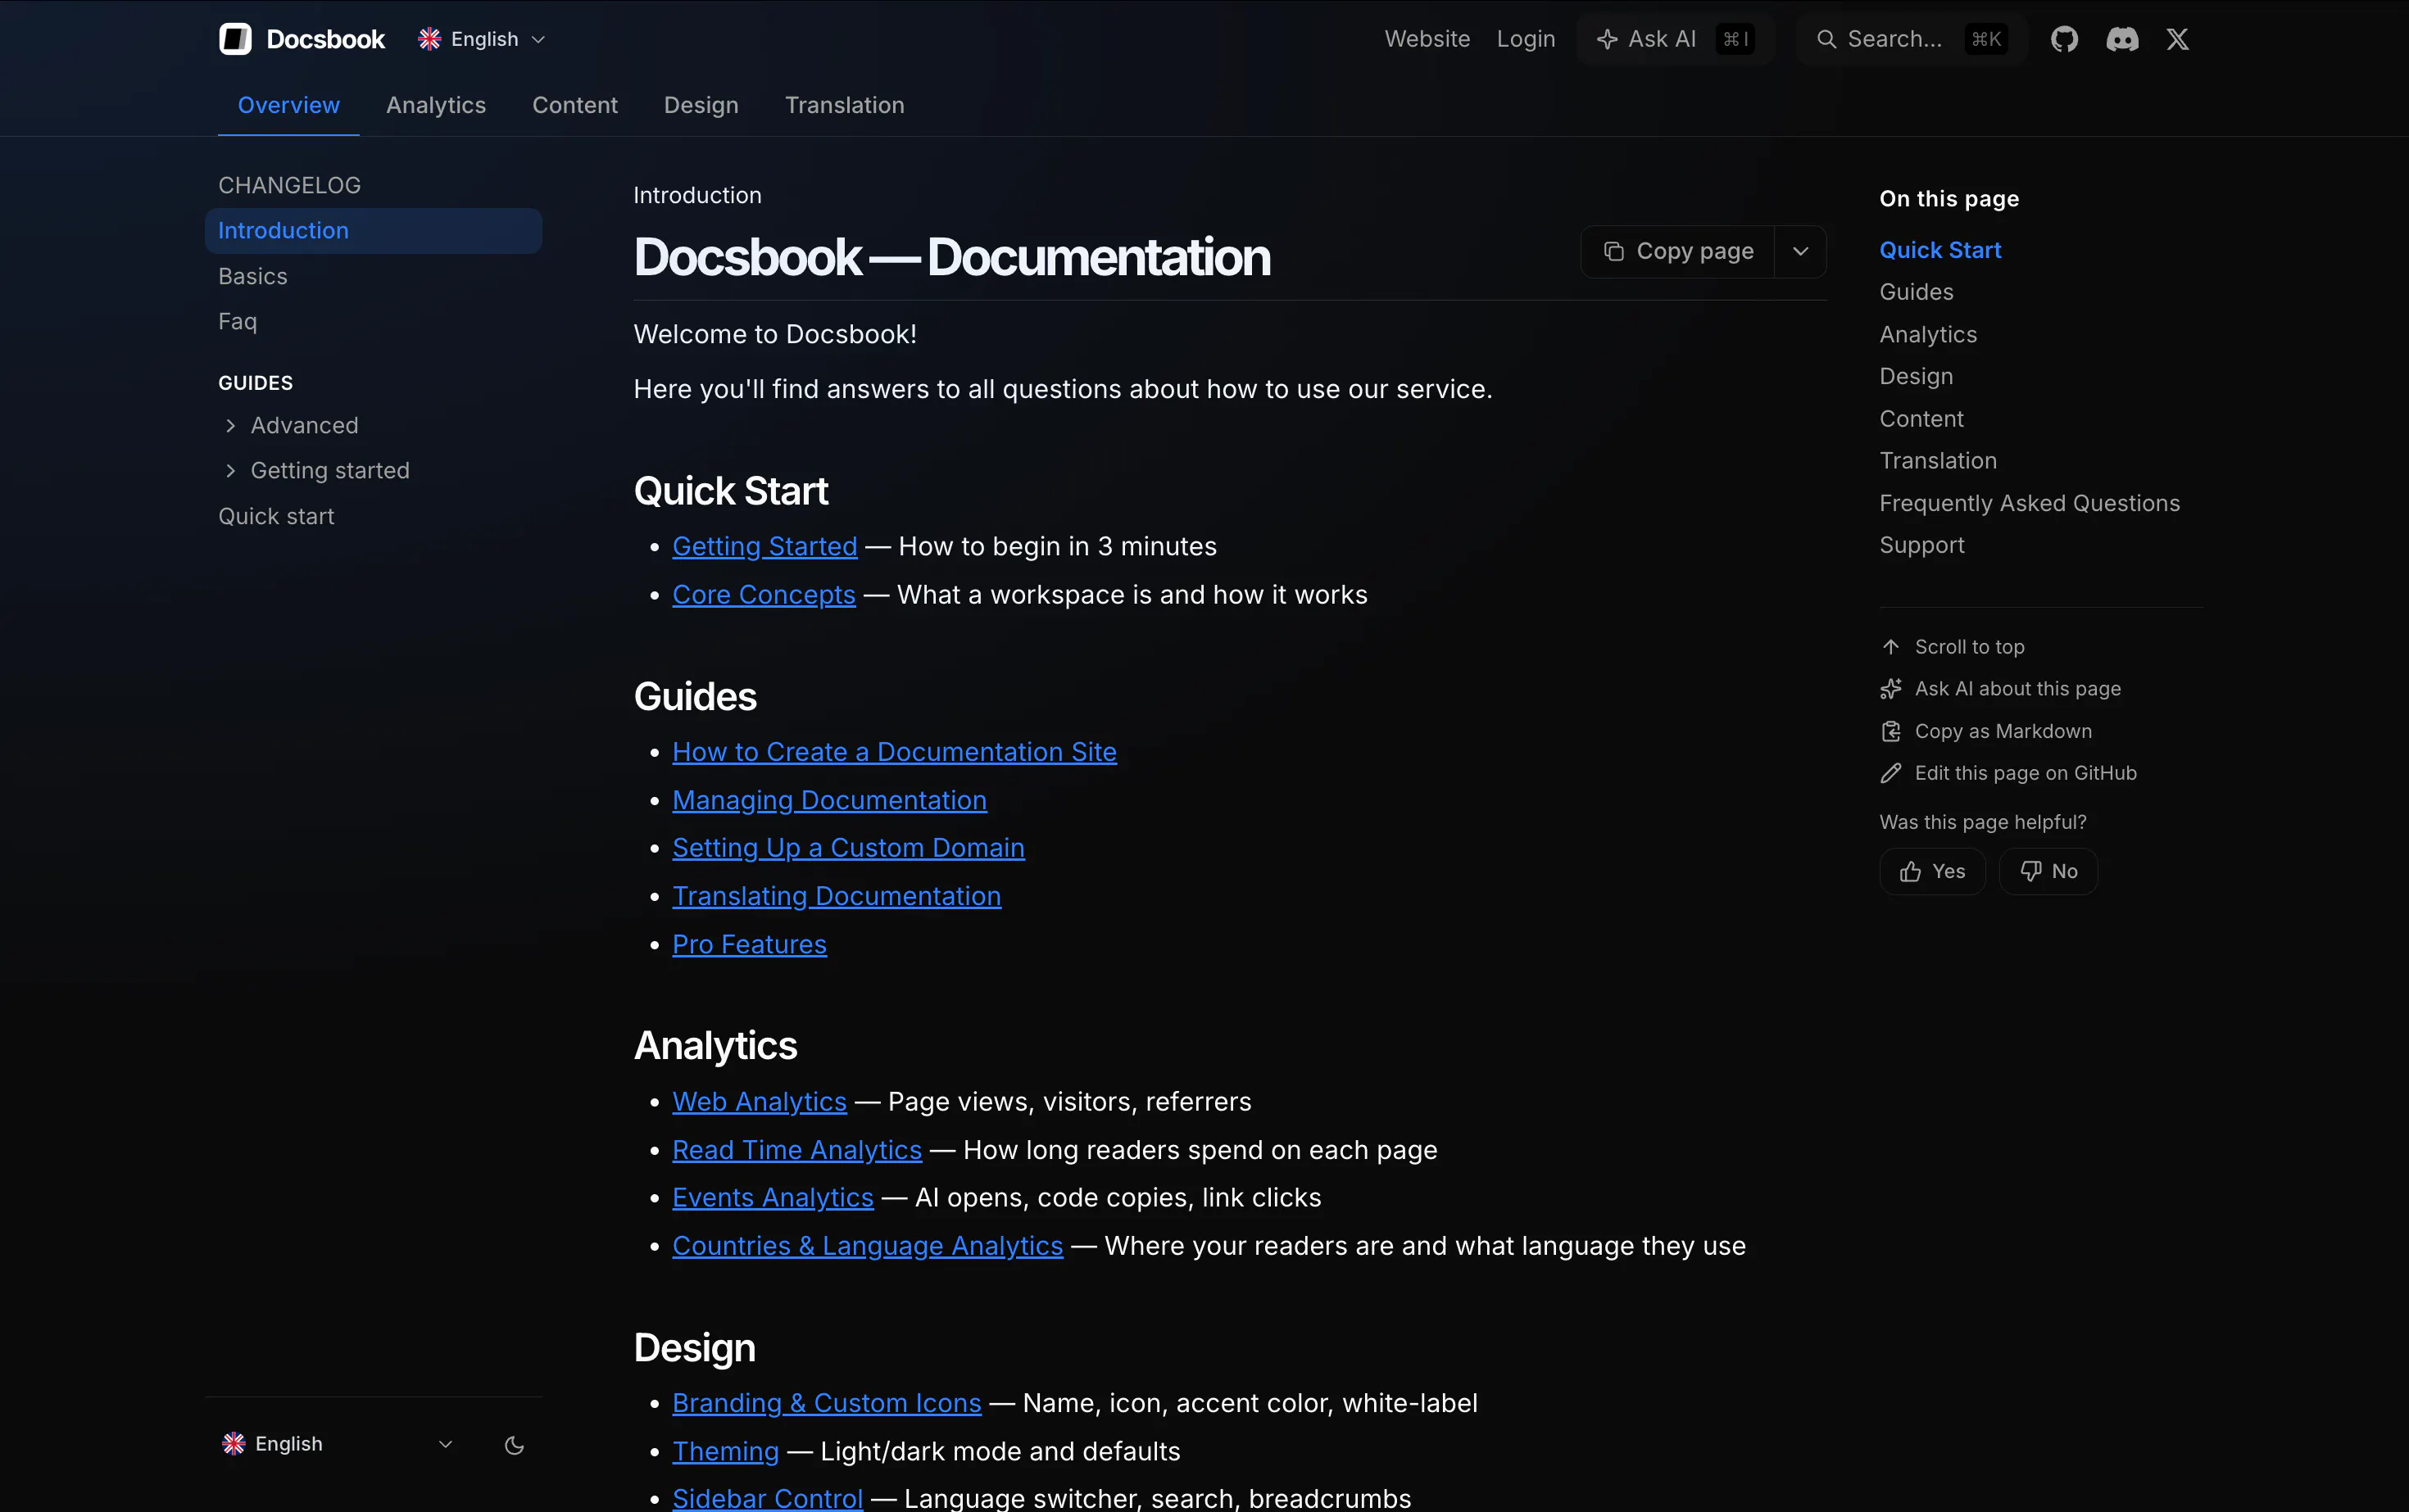Open the Login header link
2409x1512 pixels.
pos(1526,39)
